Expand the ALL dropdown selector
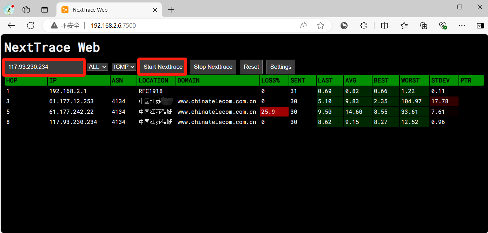 coord(97,67)
